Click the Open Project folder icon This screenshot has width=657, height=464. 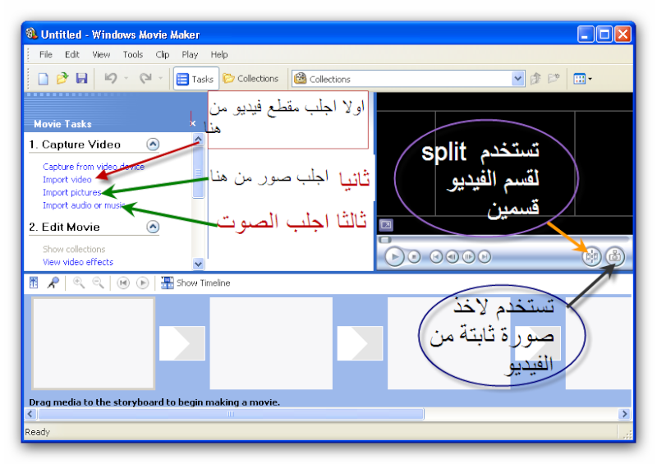[x=62, y=78]
